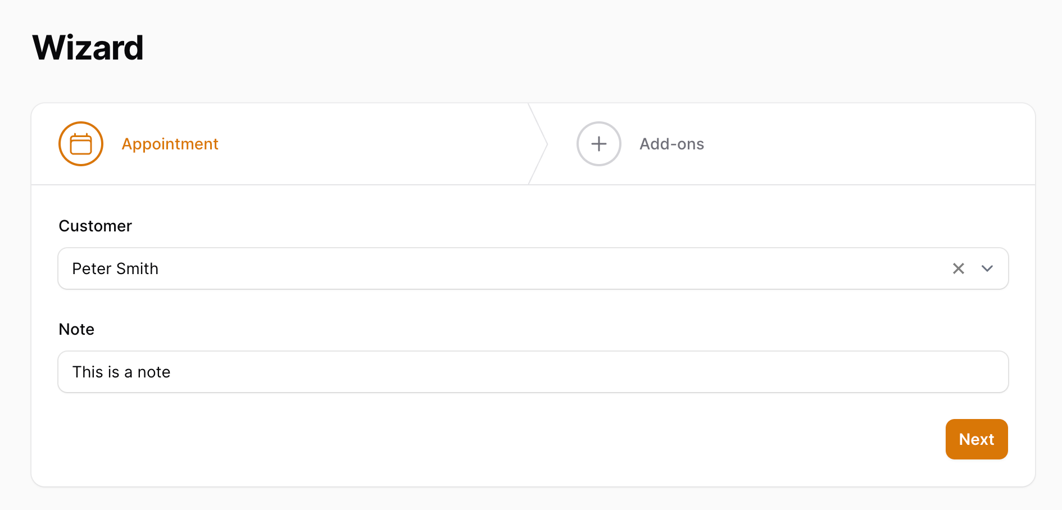Click the circled plus Add-ons indicator
Screen dimensions: 1062x510
point(598,144)
